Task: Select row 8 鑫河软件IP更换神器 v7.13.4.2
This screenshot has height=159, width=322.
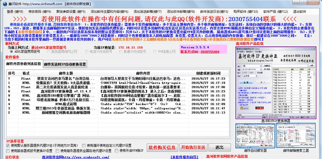Action: [117, 91]
